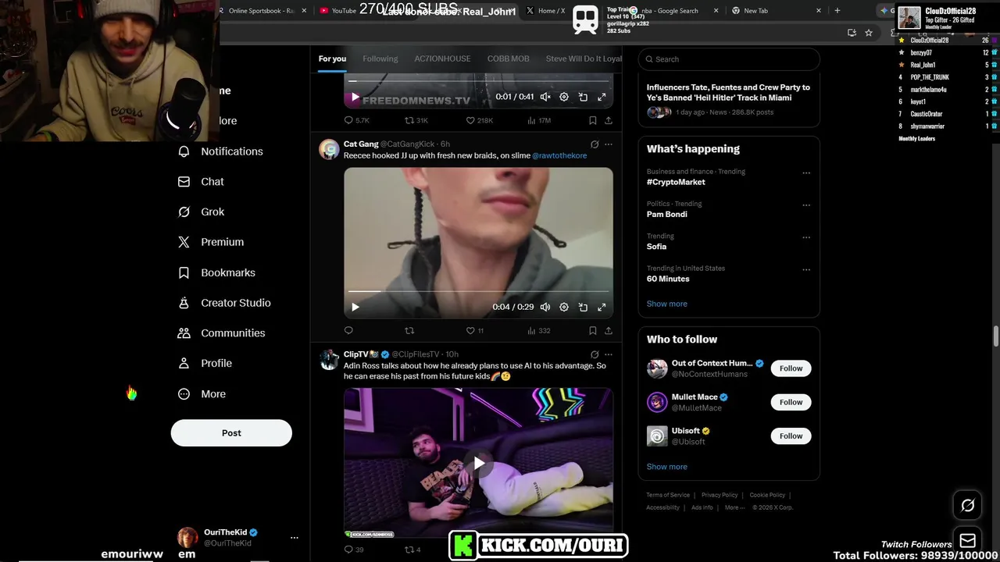Open the Grok icon in the sidebar
The image size is (1000, 562).
coord(184,212)
